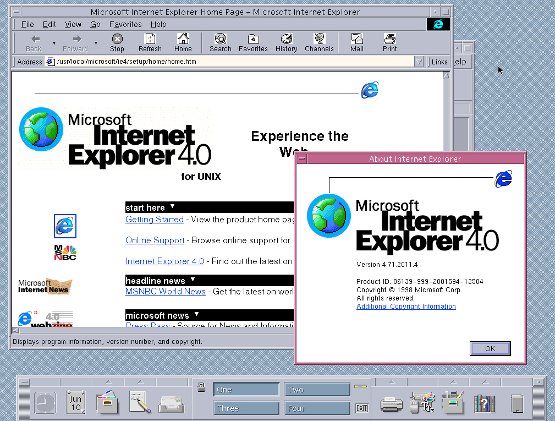Open the File Manager drawer icon

point(107,402)
